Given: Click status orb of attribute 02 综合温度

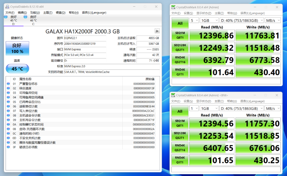Looking at the screenshot, I should (8, 88).
